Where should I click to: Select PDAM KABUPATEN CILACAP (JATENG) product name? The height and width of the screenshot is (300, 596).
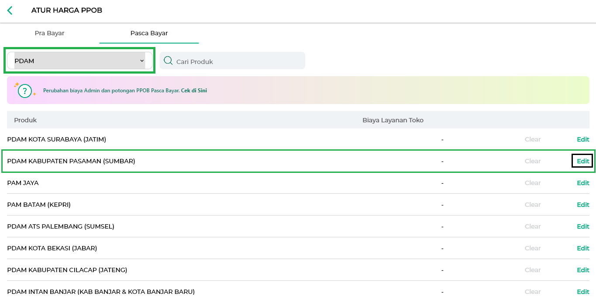tap(67, 270)
